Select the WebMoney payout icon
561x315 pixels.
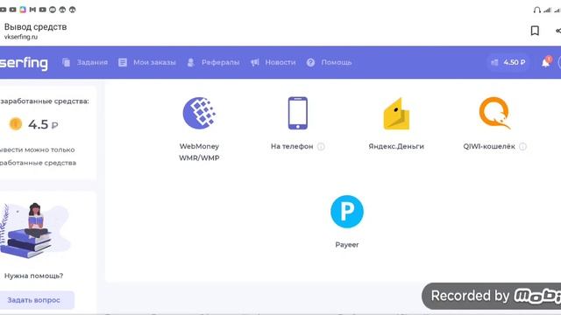pyautogui.click(x=199, y=113)
